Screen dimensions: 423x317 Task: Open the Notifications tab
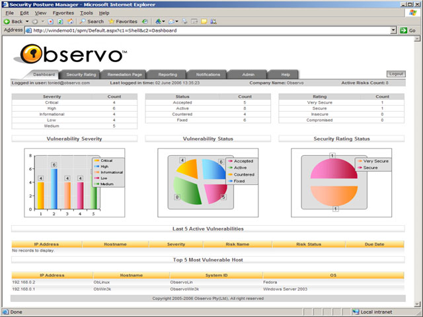click(208, 75)
